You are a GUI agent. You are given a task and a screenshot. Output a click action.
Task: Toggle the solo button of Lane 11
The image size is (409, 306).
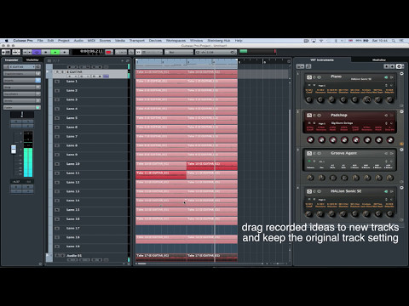[57, 173]
